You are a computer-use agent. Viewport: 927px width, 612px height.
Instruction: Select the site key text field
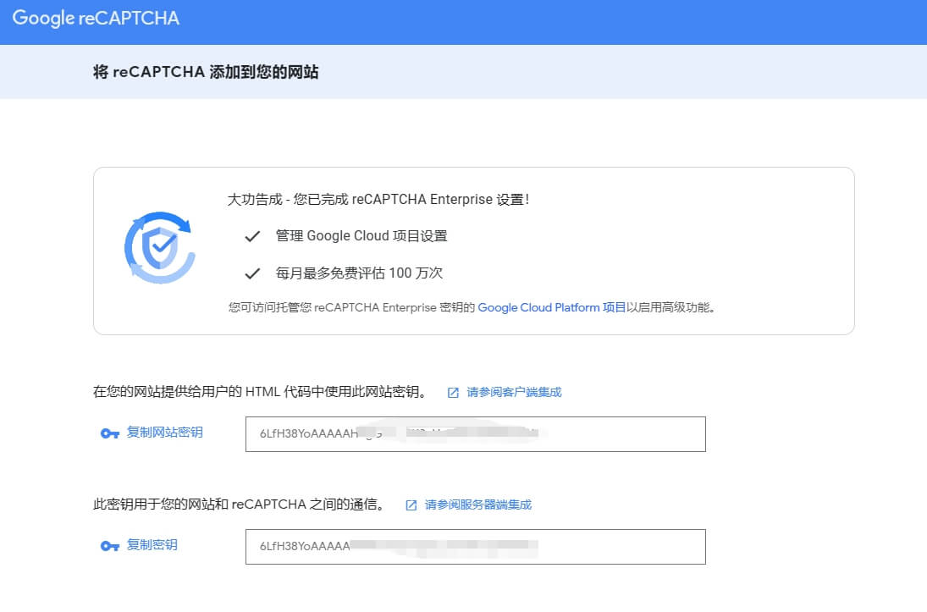(475, 433)
